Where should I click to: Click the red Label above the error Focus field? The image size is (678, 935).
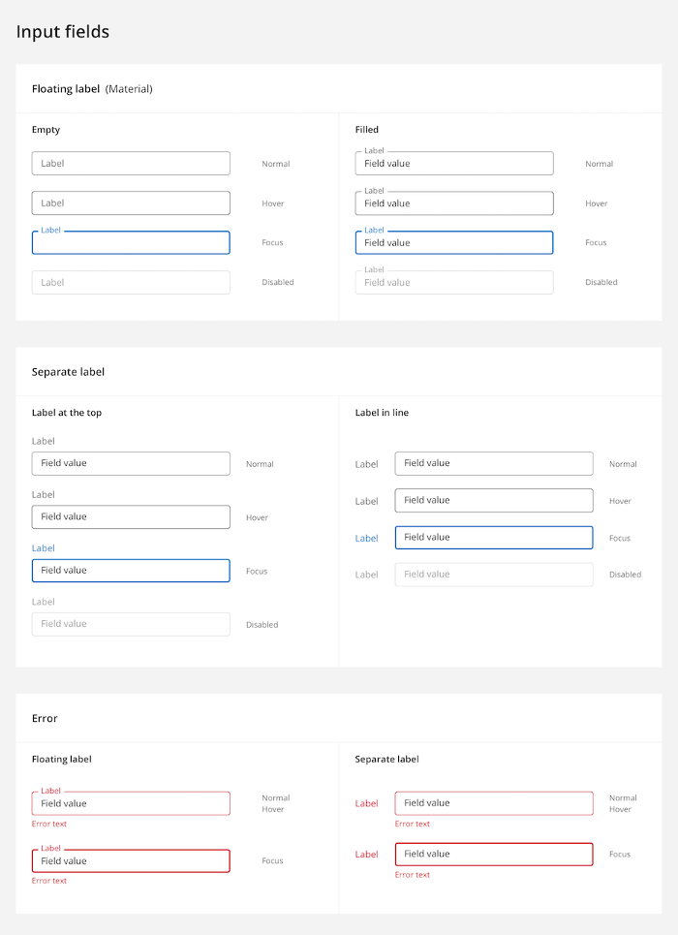click(50, 848)
